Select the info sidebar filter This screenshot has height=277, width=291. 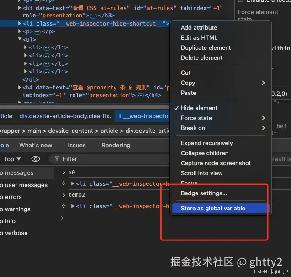[8, 221]
